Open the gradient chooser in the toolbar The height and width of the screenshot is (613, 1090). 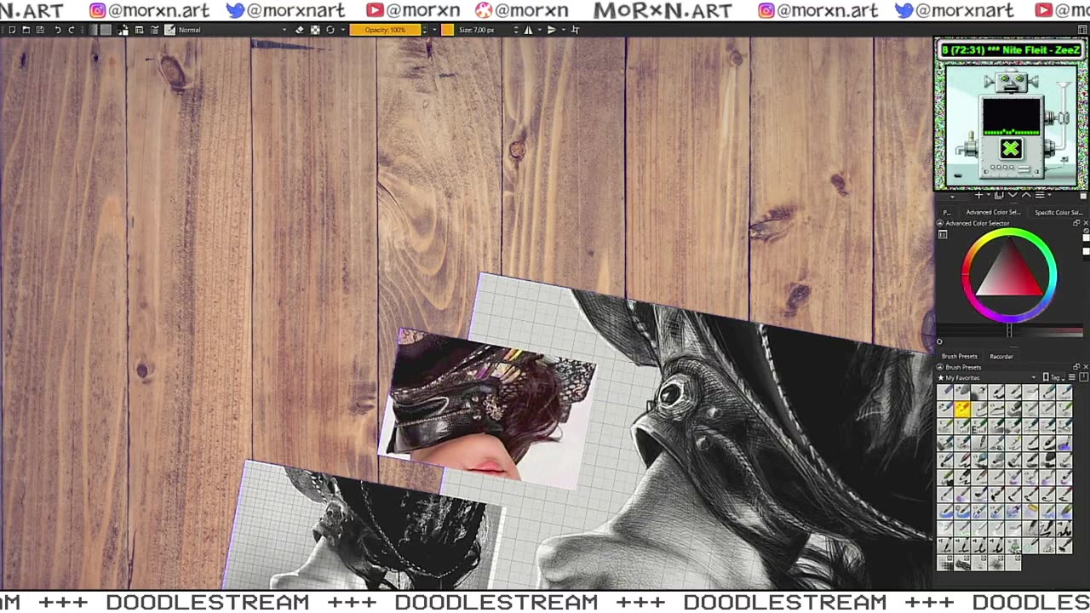pos(93,30)
